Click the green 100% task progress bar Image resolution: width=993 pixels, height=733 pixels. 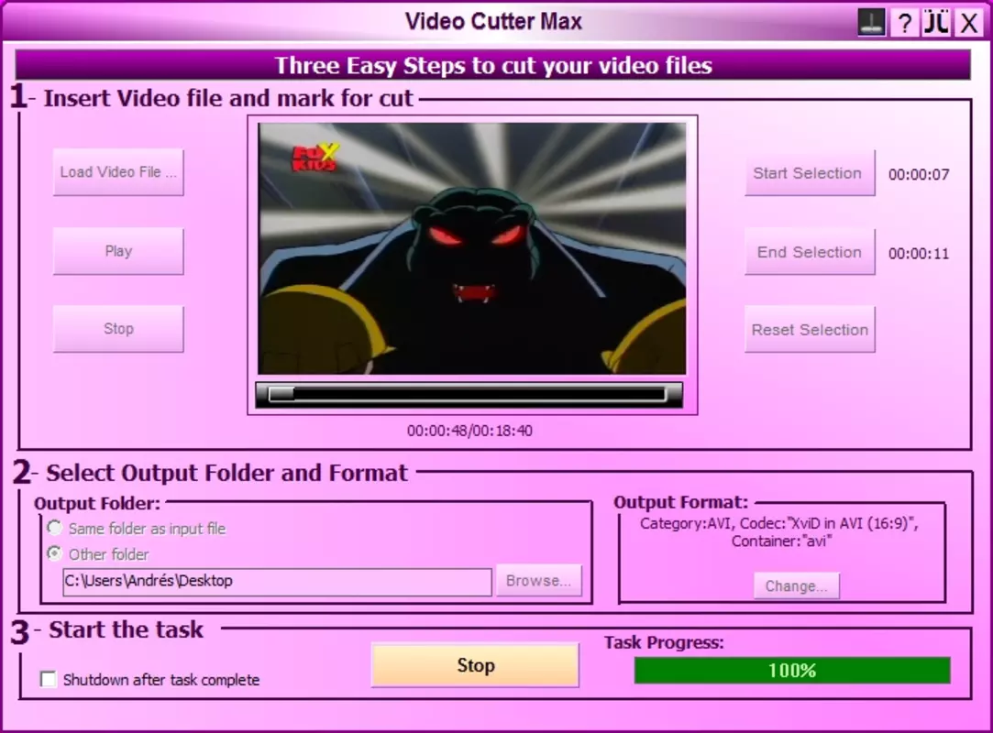(x=792, y=671)
